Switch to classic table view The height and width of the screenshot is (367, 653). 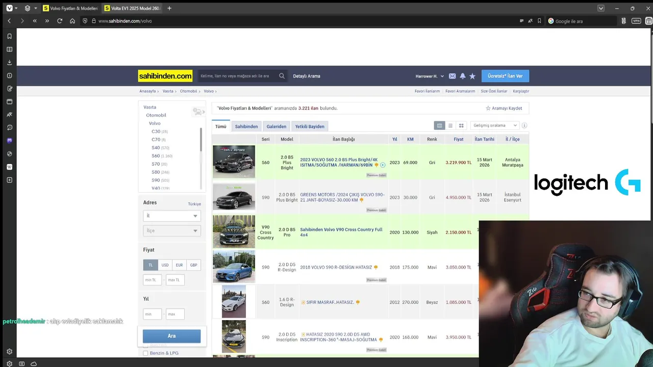coord(439,125)
